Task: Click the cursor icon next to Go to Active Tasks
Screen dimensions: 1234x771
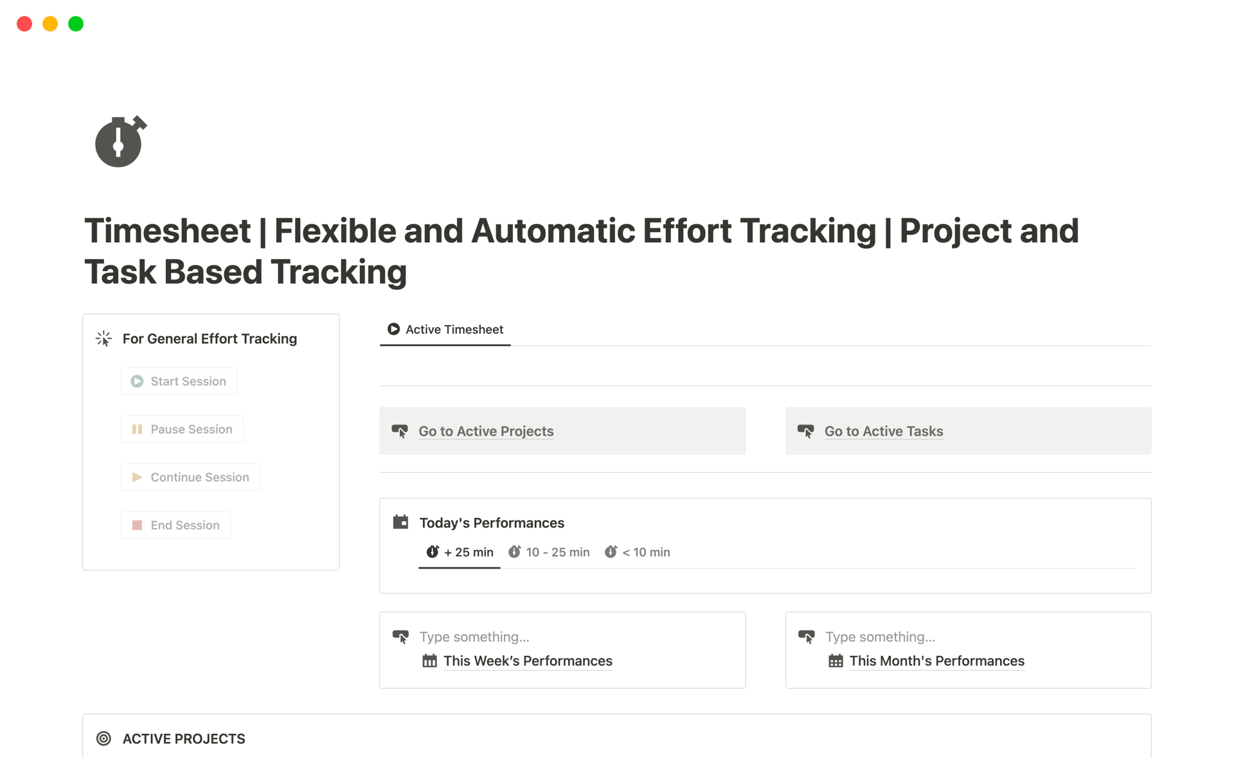Action: click(x=807, y=431)
